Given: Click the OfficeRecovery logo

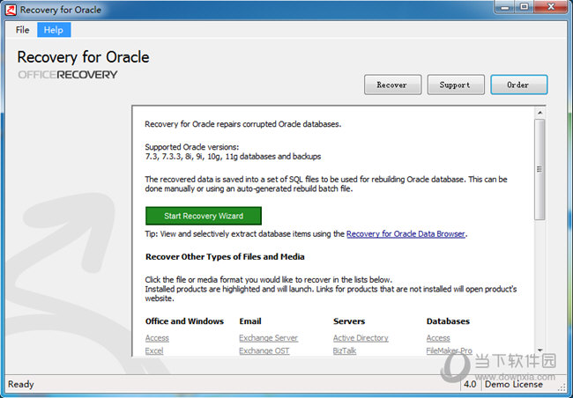Looking at the screenshot, I should coord(68,75).
